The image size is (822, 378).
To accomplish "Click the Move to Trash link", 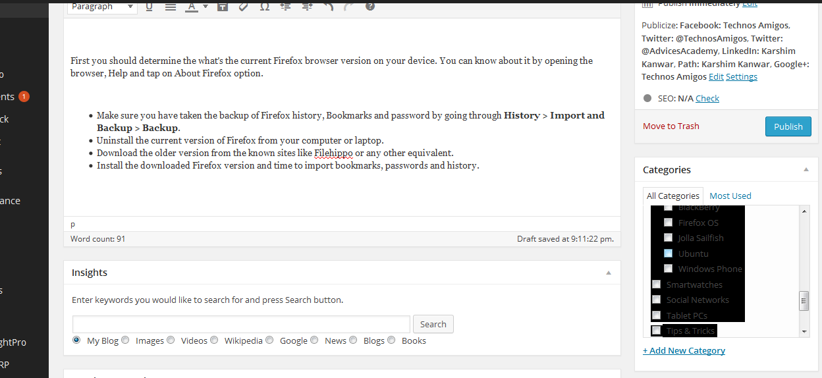I will 671,126.
